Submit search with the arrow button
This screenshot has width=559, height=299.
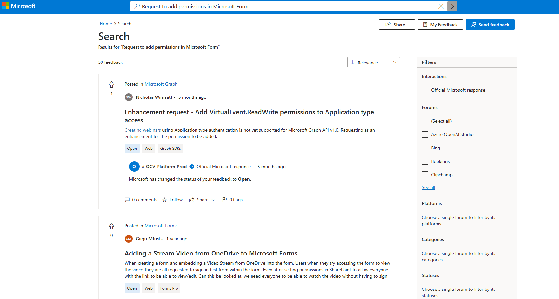(452, 6)
